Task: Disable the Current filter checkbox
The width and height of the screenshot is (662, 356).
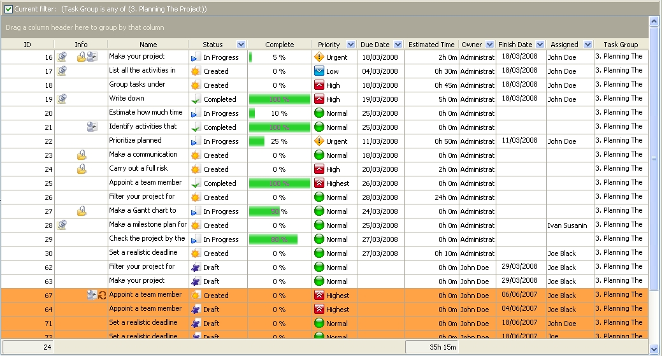Action: click(x=8, y=9)
